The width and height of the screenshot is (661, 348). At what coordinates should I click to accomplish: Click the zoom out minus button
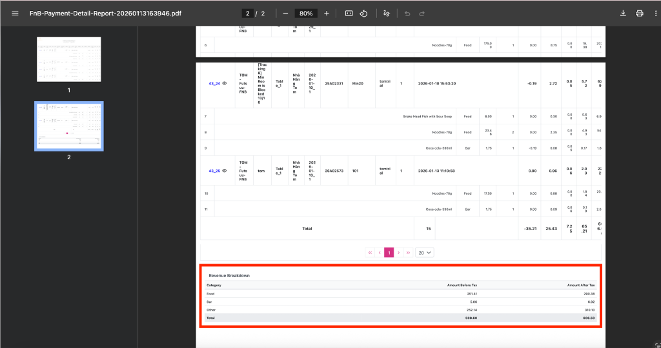pyautogui.click(x=285, y=14)
